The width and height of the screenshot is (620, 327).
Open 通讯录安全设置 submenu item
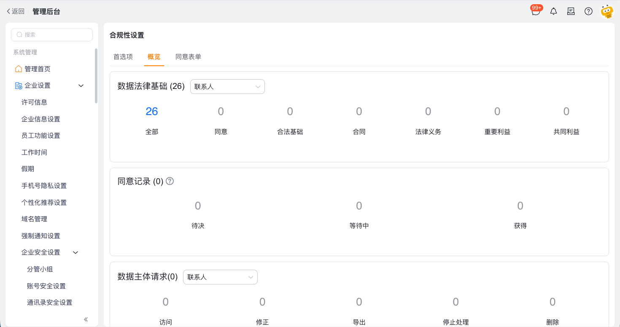(50, 303)
